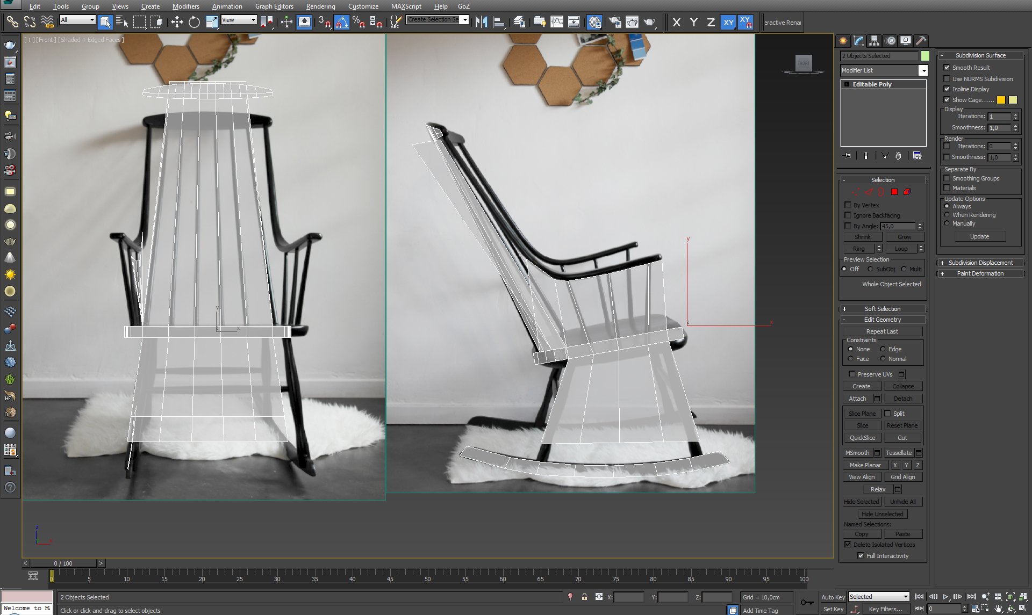
Task: Click the Auto Key button
Action: (833, 597)
